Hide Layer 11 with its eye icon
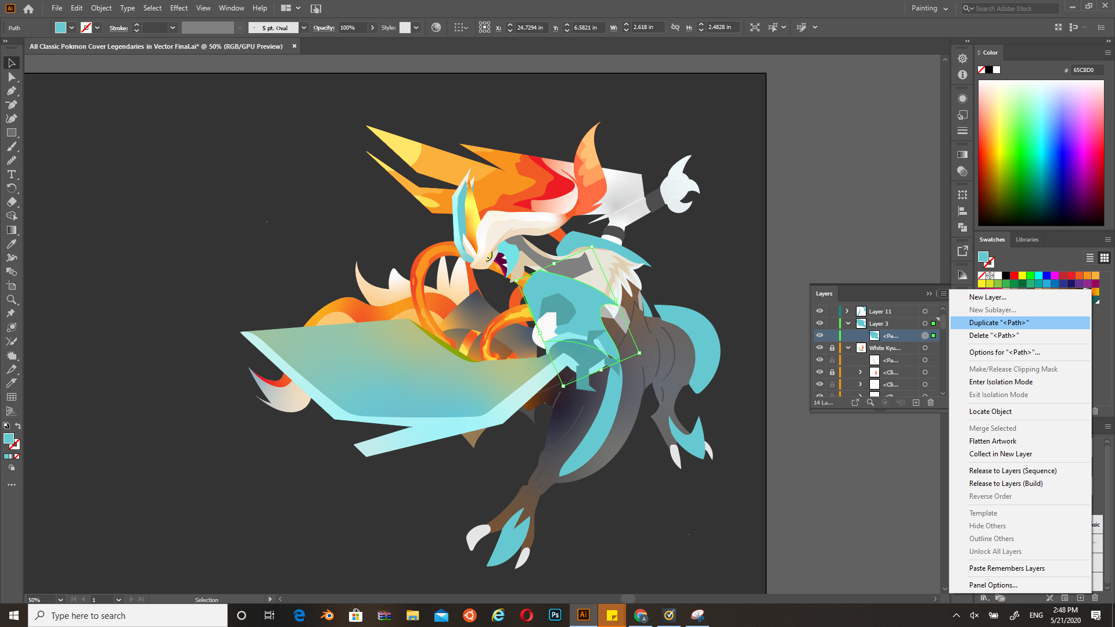This screenshot has width=1115, height=627. pos(819,311)
